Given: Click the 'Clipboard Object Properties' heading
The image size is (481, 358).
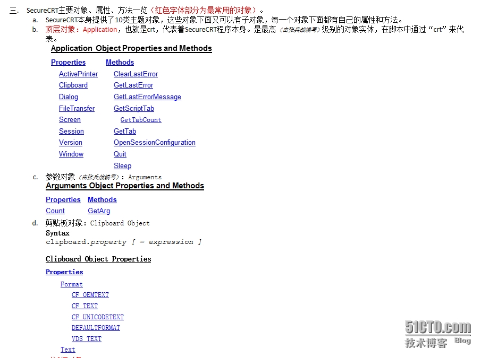Looking at the screenshot, I should click(x=98, y=259).
